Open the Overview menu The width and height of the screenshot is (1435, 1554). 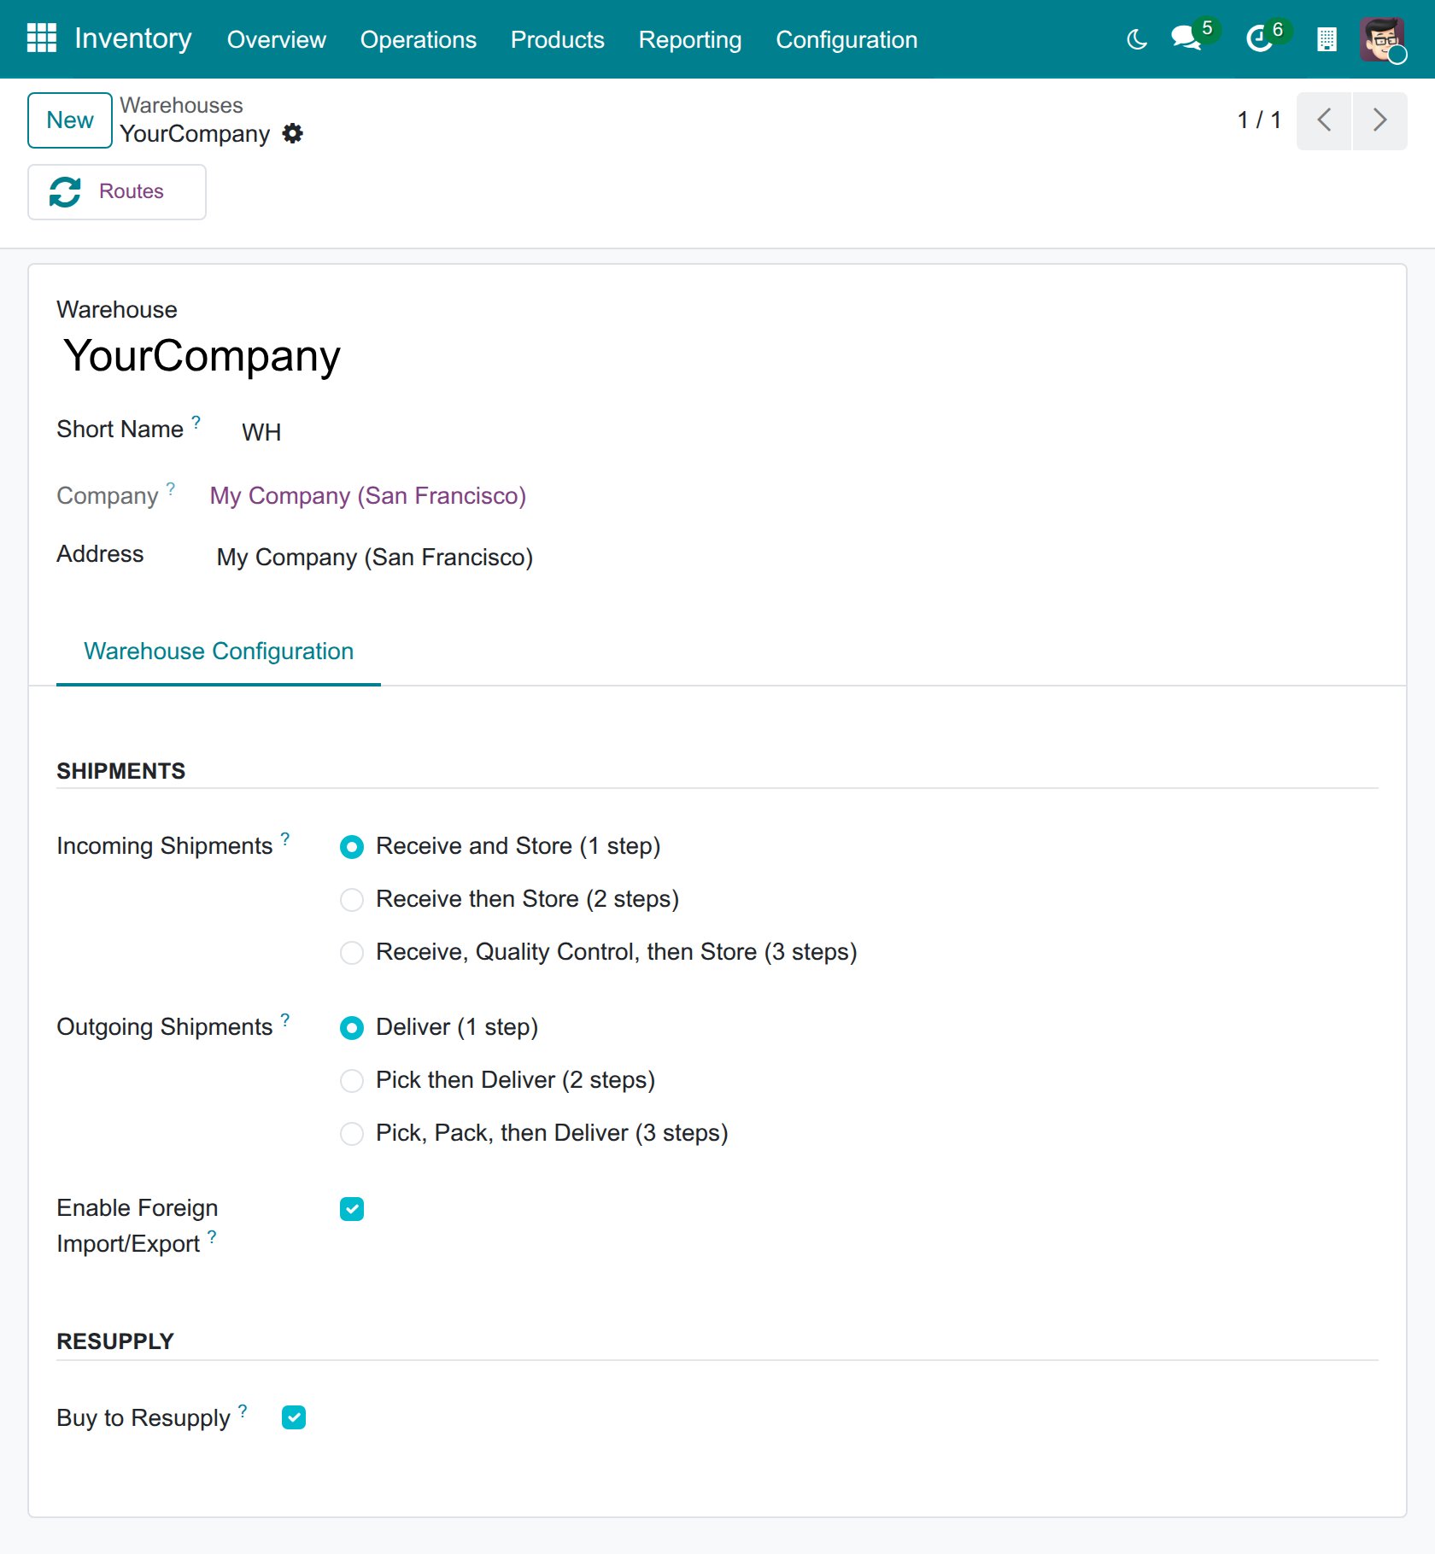[277, 40]
